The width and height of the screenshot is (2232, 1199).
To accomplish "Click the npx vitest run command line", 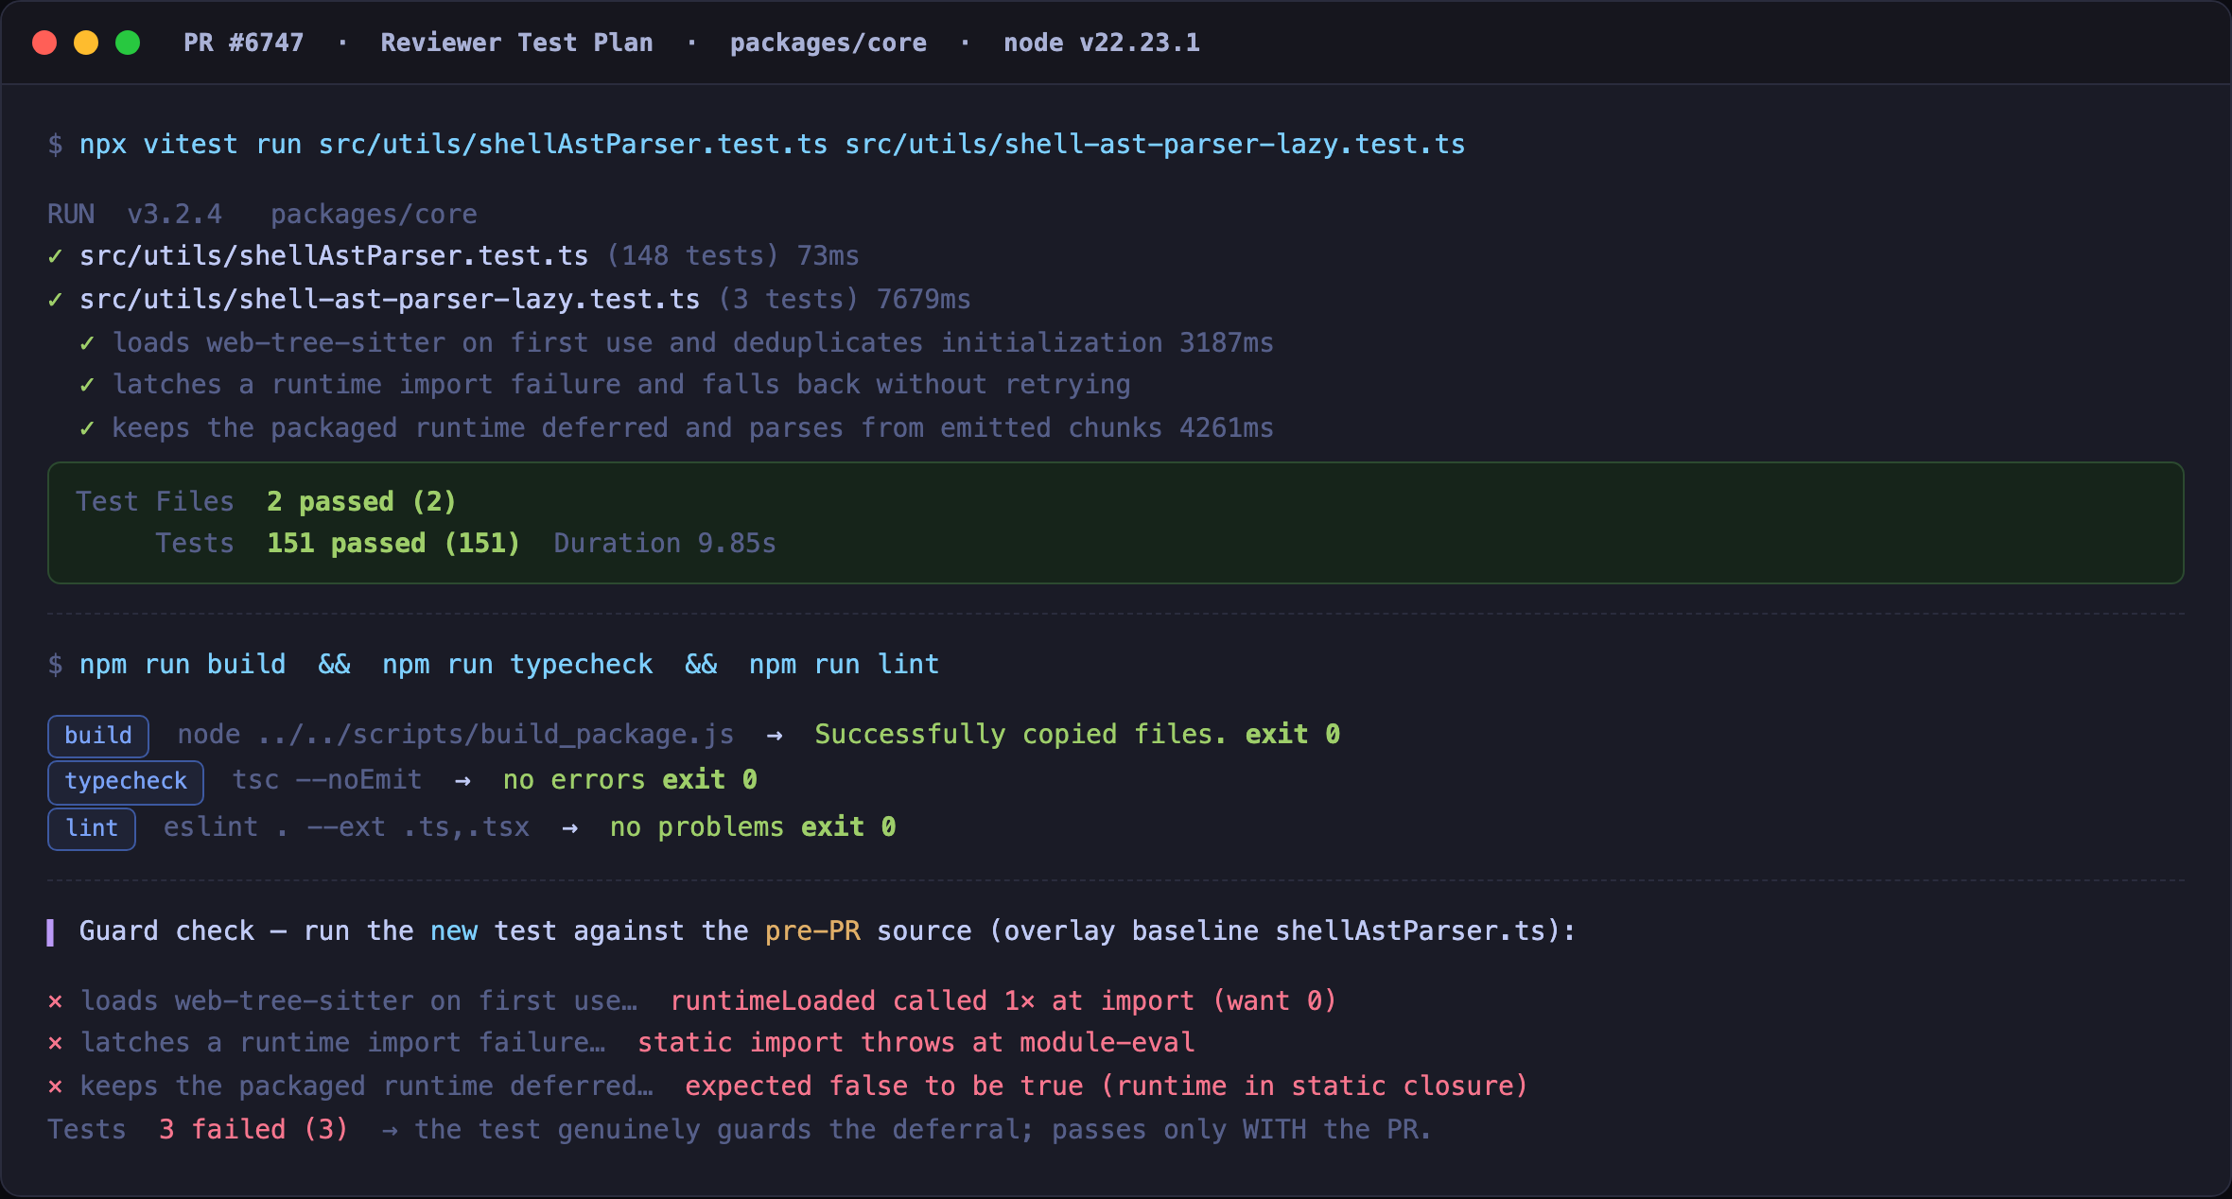I will (757, 145).
